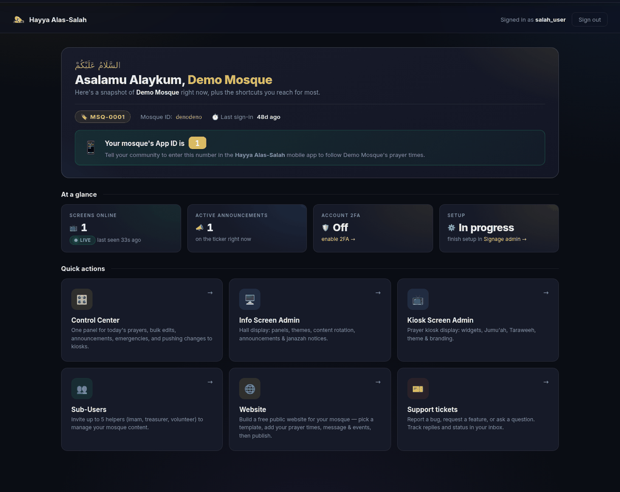Click the arrow on Control Center card
This screenshot has width=620, height=492.
[210, 293]
